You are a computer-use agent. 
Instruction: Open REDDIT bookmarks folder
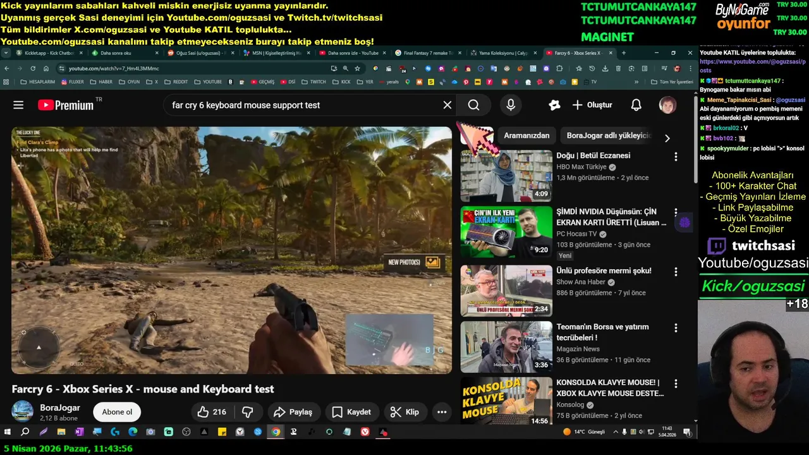tap(176, 82)
